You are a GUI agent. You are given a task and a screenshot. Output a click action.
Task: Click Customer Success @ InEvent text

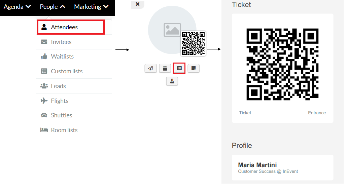(x=268, y=172)
